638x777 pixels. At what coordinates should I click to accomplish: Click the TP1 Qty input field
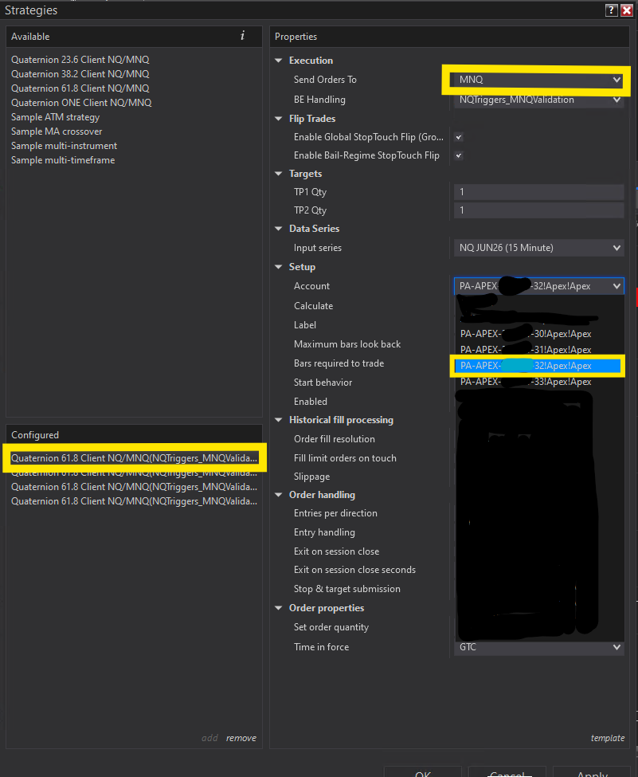coord(538,191)
